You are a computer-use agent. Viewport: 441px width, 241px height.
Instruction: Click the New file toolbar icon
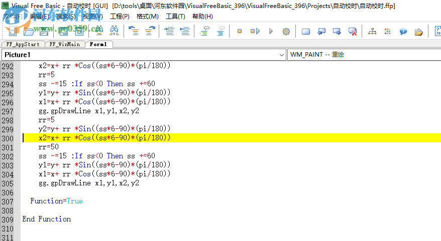click(x=13, y=31)
